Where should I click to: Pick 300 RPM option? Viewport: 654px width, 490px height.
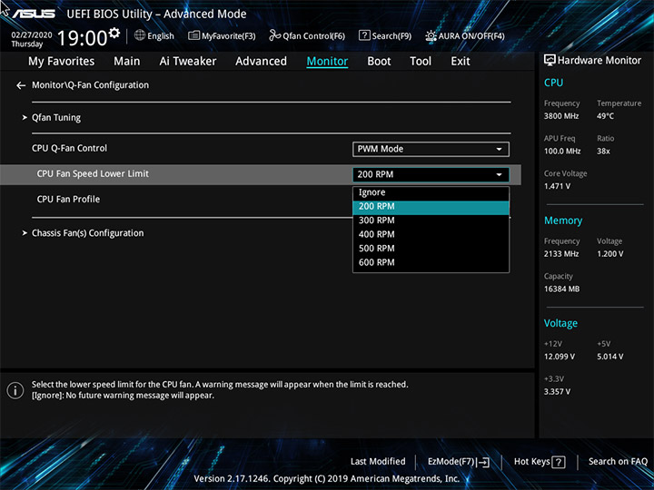click(x=431, y=220)
